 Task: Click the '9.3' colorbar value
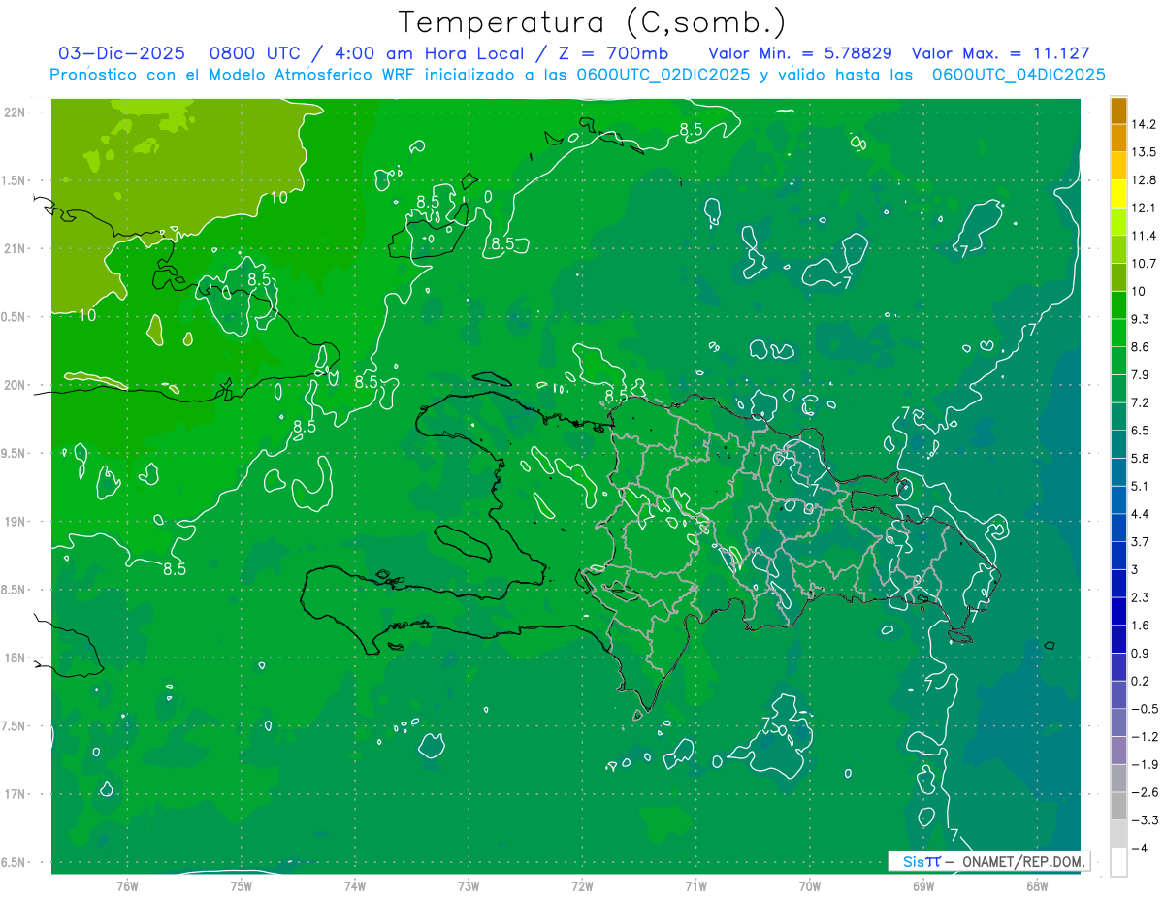pos(1141,319)
